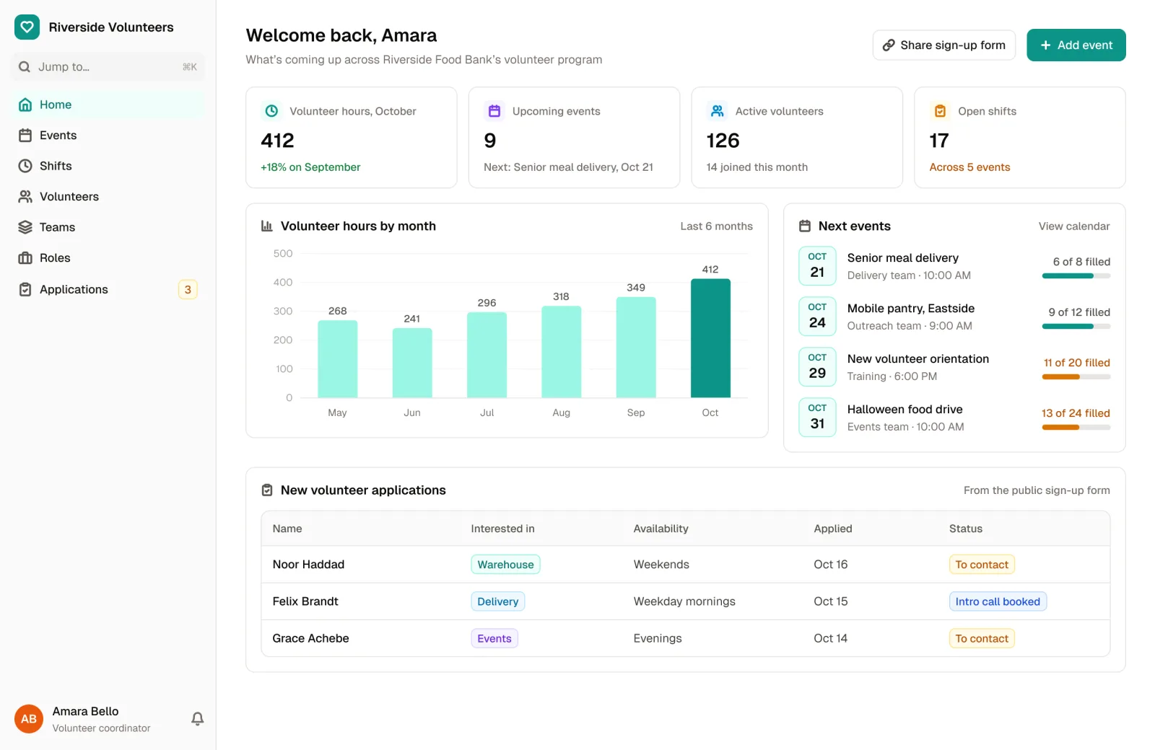Screen dimensions: 1155x750
Task: Click the 'Last 6 months' label
Action: [716, 226]
